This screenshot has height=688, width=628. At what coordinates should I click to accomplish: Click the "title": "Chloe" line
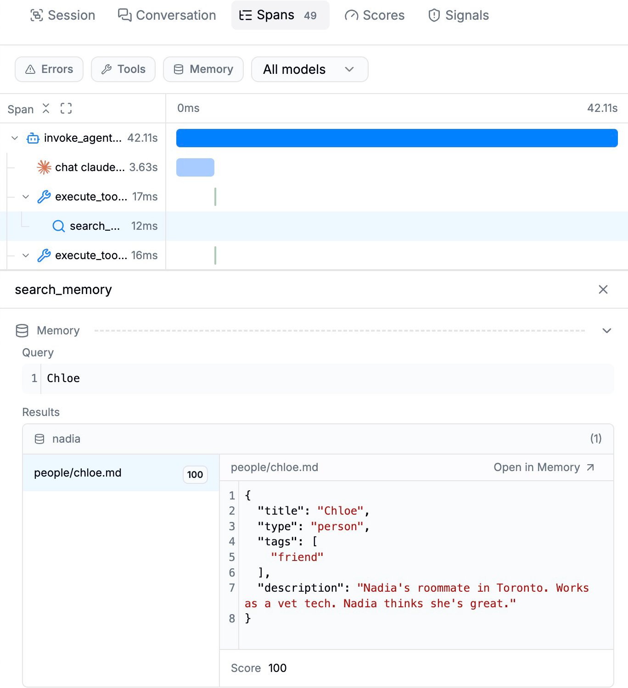pyautogui.click(x=314, y=511)
